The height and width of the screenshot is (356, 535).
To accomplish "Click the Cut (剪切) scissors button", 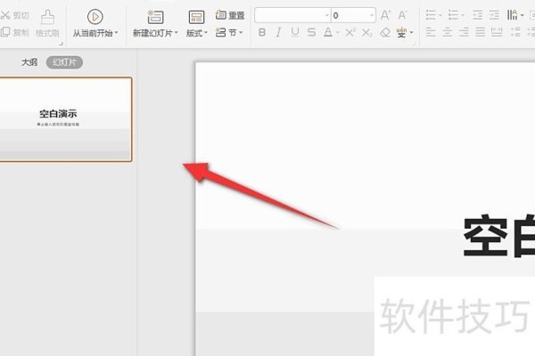I will tap(14, 15).
